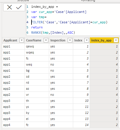Open the index_by_app column filter dropdown

coord(116,40)
